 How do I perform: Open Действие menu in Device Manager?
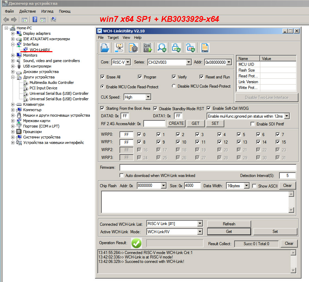point(28,11)
